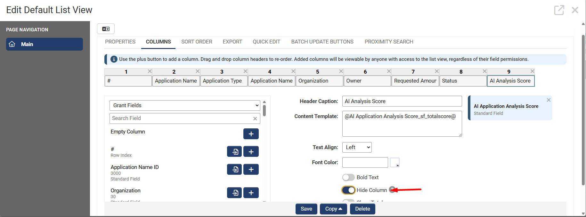Image resolution: width=586 pixels, height=217 pixels.
Task: Click the info icon in the hint banner
Action: point(114,59)
